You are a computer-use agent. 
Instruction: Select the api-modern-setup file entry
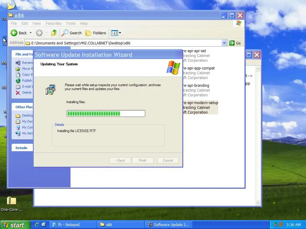tap(201, 107)
